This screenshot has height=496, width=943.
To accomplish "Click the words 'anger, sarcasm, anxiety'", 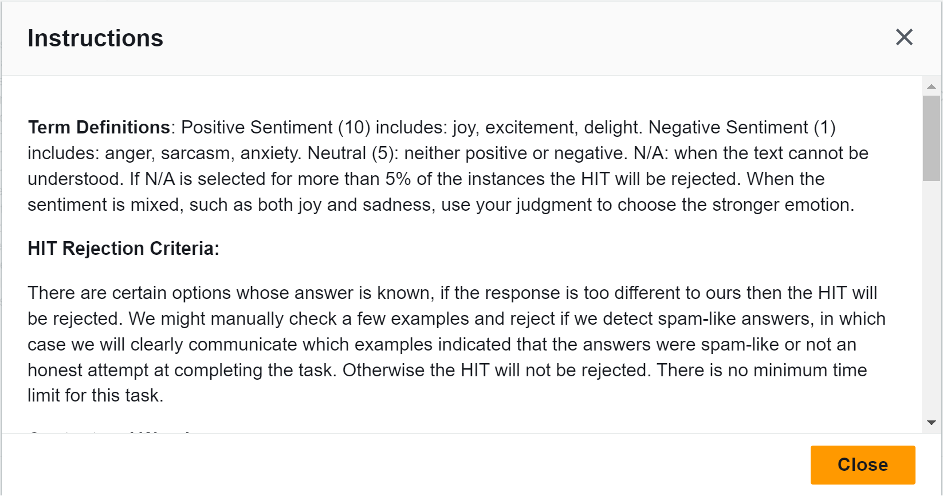I will click(x=184, y=153).
